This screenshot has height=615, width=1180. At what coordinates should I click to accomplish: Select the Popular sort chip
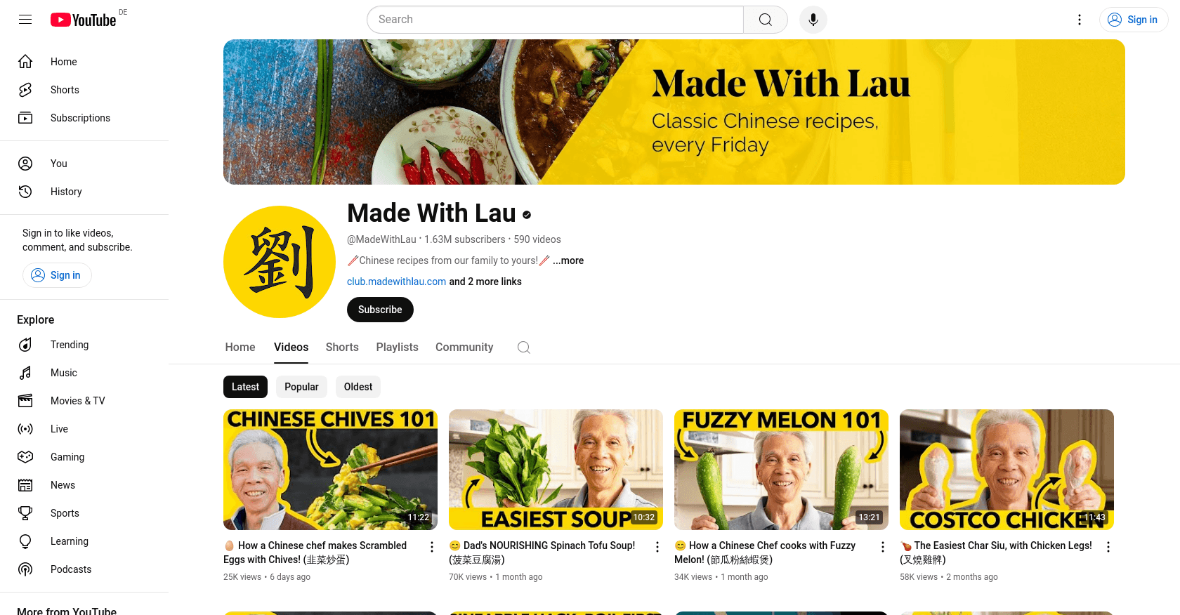[301, 387]
